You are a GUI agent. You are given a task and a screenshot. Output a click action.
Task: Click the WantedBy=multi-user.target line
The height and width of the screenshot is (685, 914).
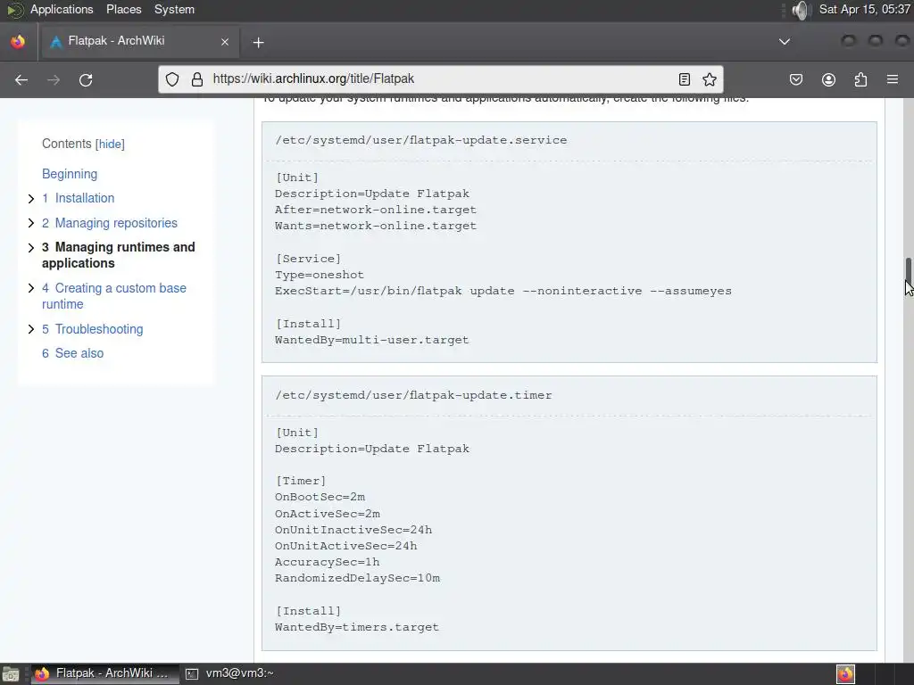click(371, 340)
